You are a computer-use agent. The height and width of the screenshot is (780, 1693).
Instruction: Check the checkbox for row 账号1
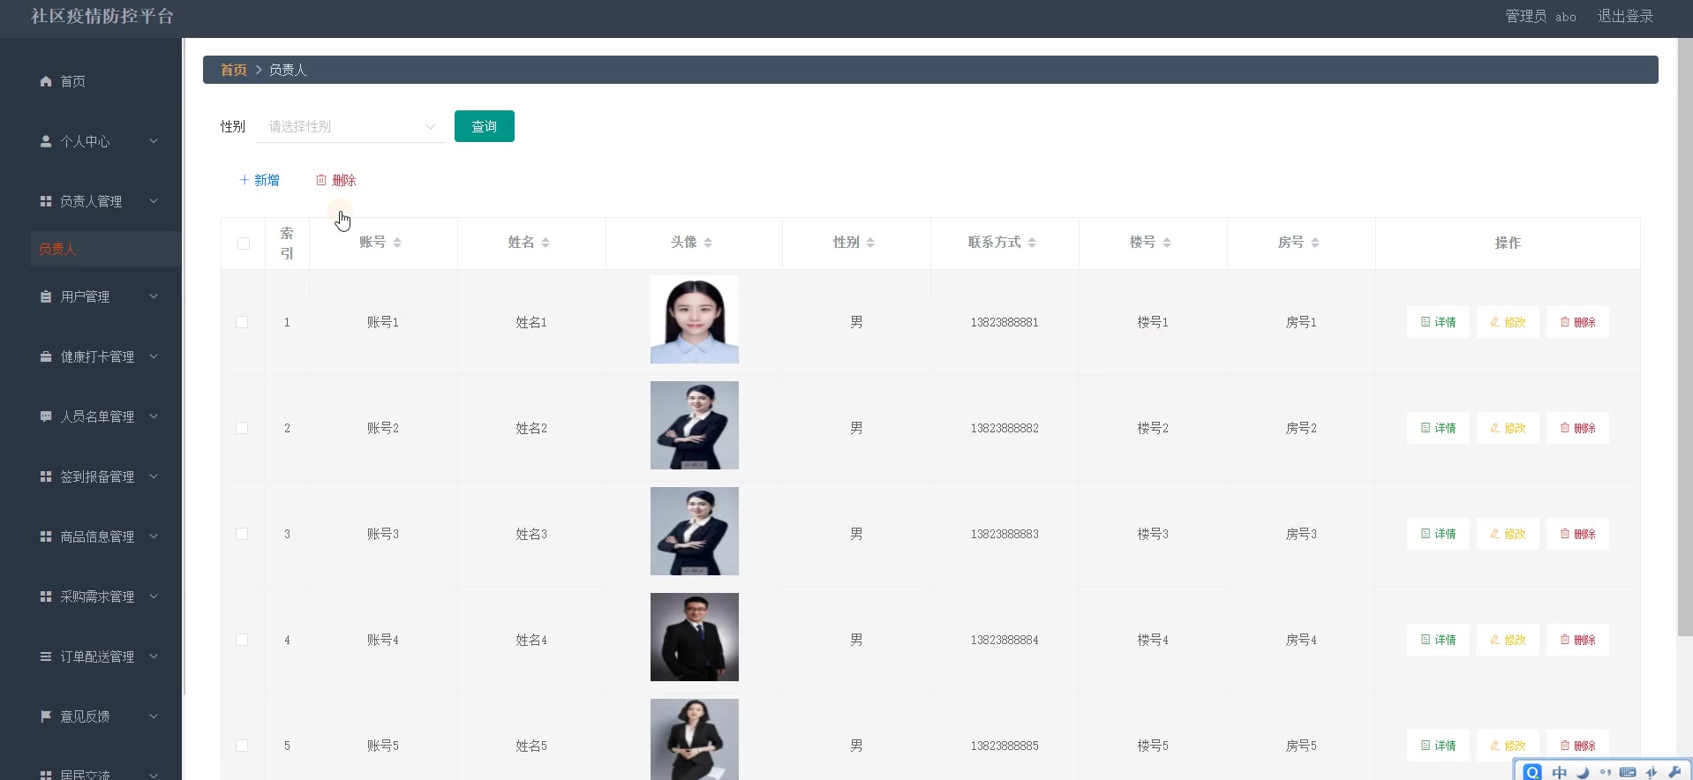pyautogui.click(x=242, y=322)
